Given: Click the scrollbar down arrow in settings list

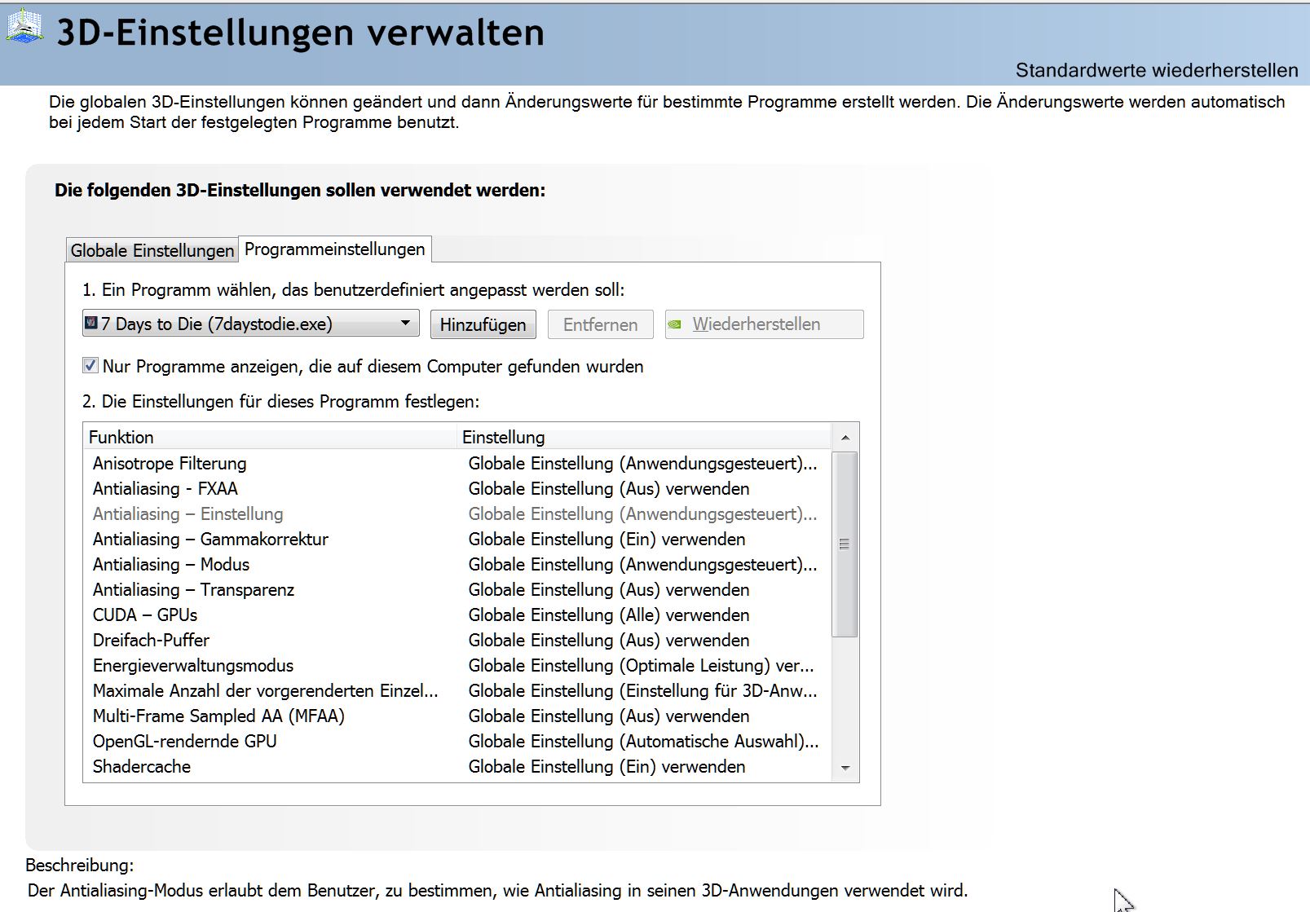Looking at the screenshot, I should 845,768.
